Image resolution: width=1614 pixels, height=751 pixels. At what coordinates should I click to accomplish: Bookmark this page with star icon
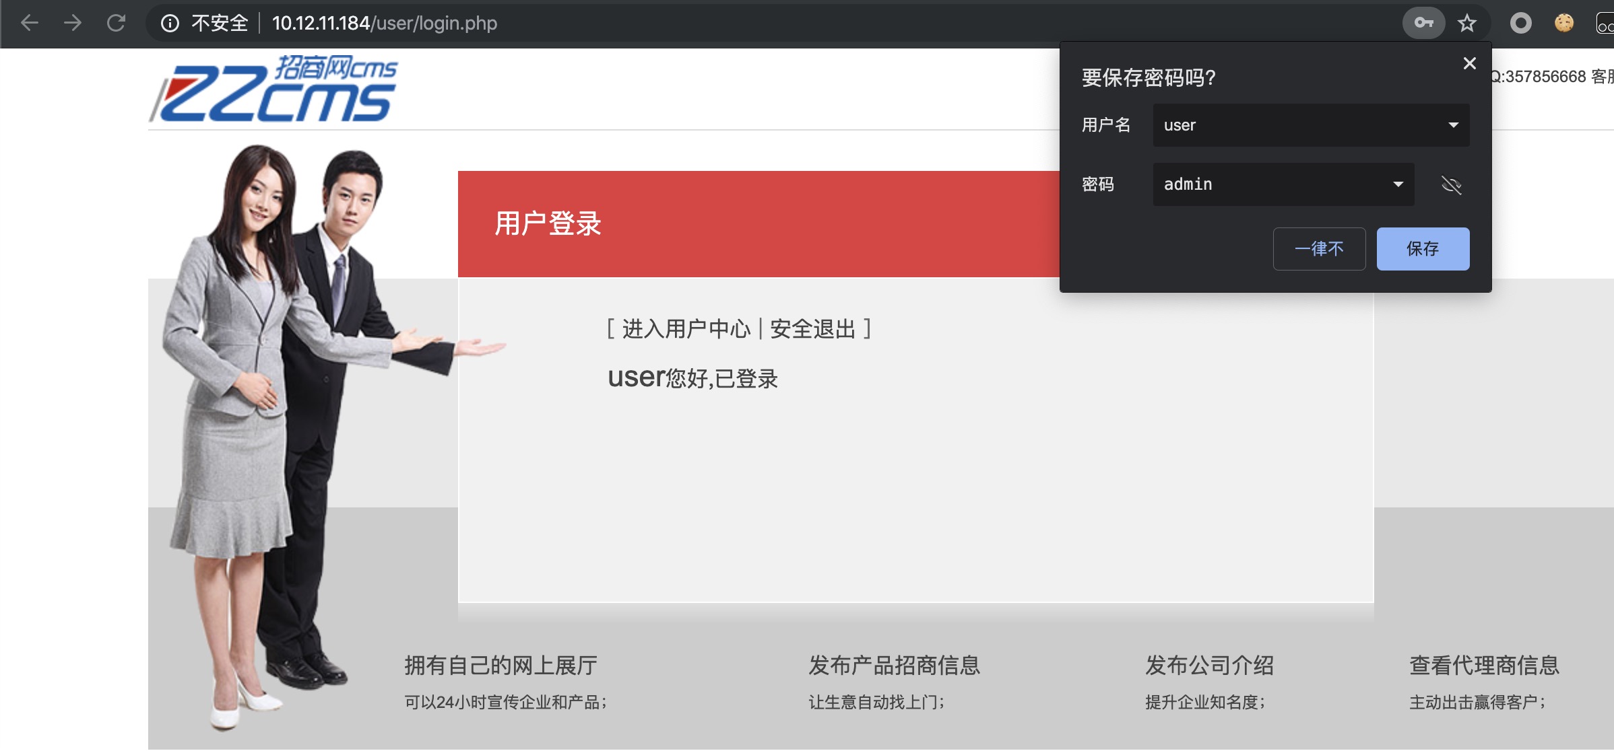pyautogui.click(x=1466, y=24)
